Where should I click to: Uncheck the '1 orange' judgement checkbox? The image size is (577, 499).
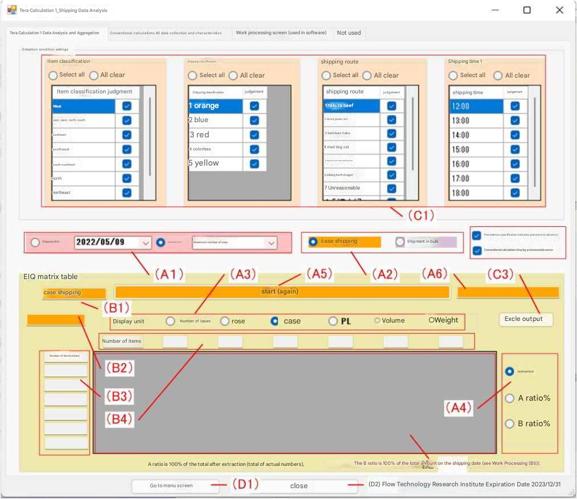tap(254, 106)
